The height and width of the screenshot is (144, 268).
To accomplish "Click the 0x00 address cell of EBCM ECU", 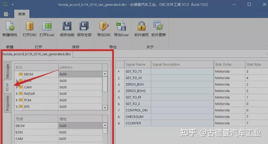I will click(80, 74).
